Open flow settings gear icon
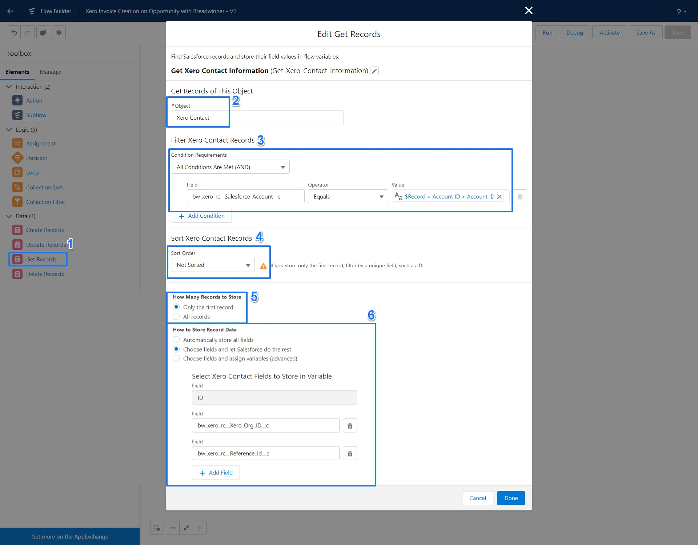 59,33
